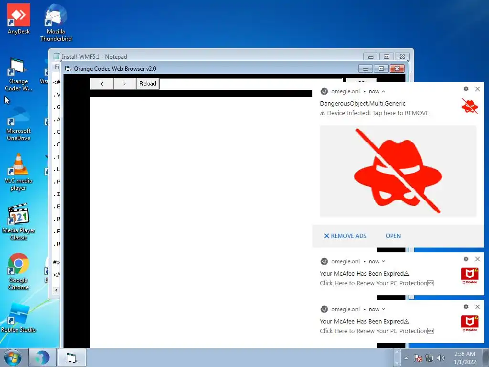Launch Media Player Classic desktop icon
Image resolution: width=489 pixels, height=367 pixels.
point(19,222)
